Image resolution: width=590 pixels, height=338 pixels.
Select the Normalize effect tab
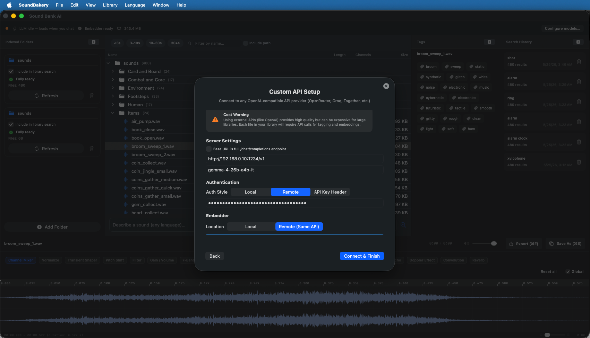[50, 260]
